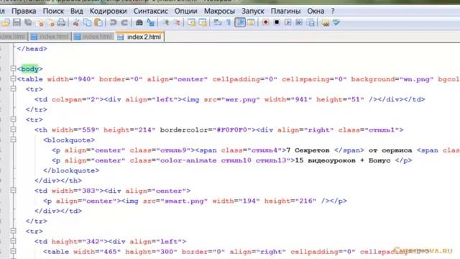Collapse the fold at th width="559"
This screenshot has width=460, height=259.
pos(13,129)
